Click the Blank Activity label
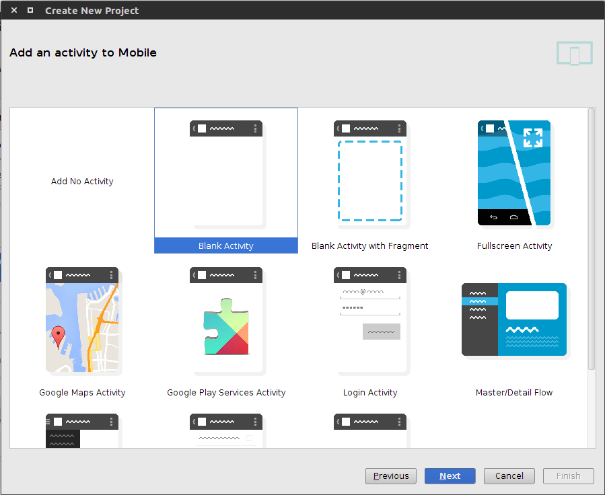The image size is (605, 495). pyautogui.click(x=226, y=245)
